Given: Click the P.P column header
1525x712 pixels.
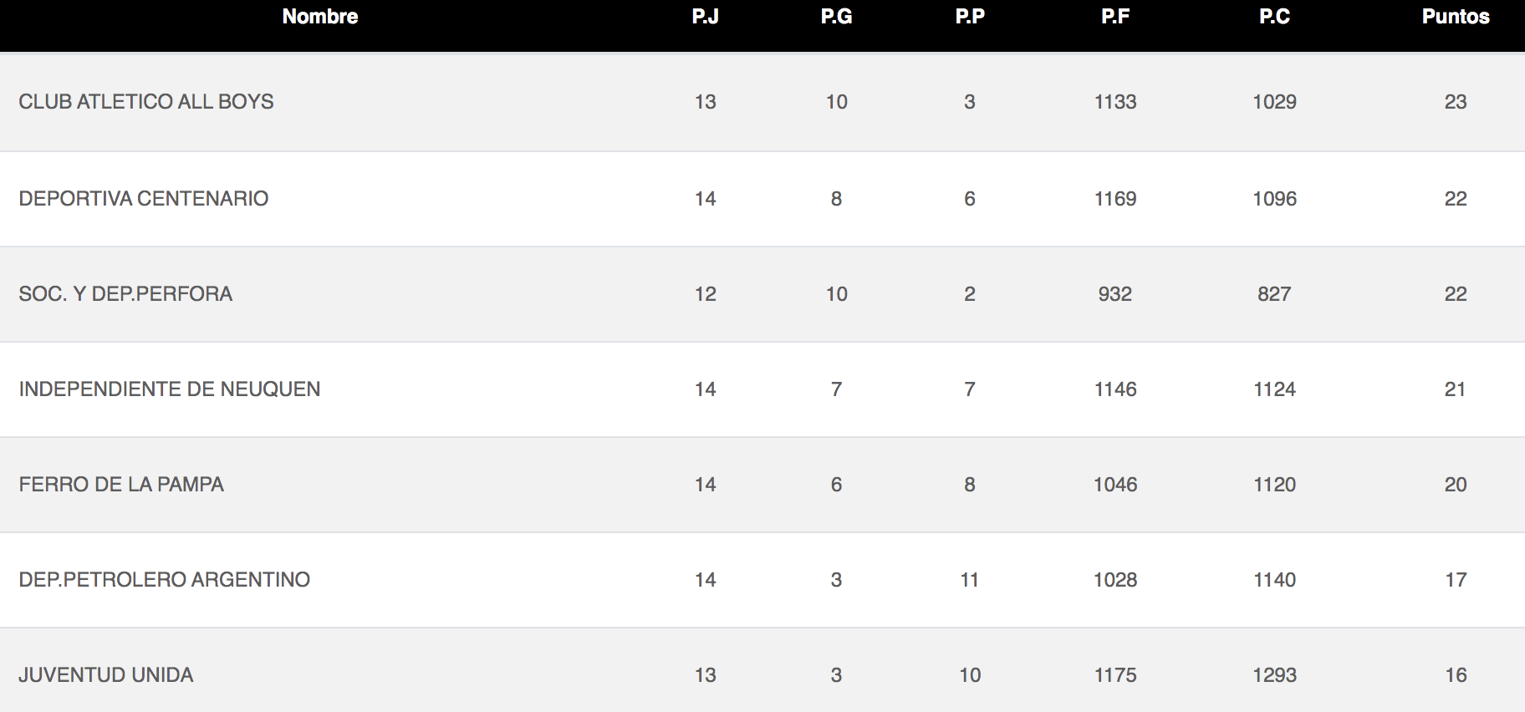Looking at the screenshot, I should tap(970, 17).
